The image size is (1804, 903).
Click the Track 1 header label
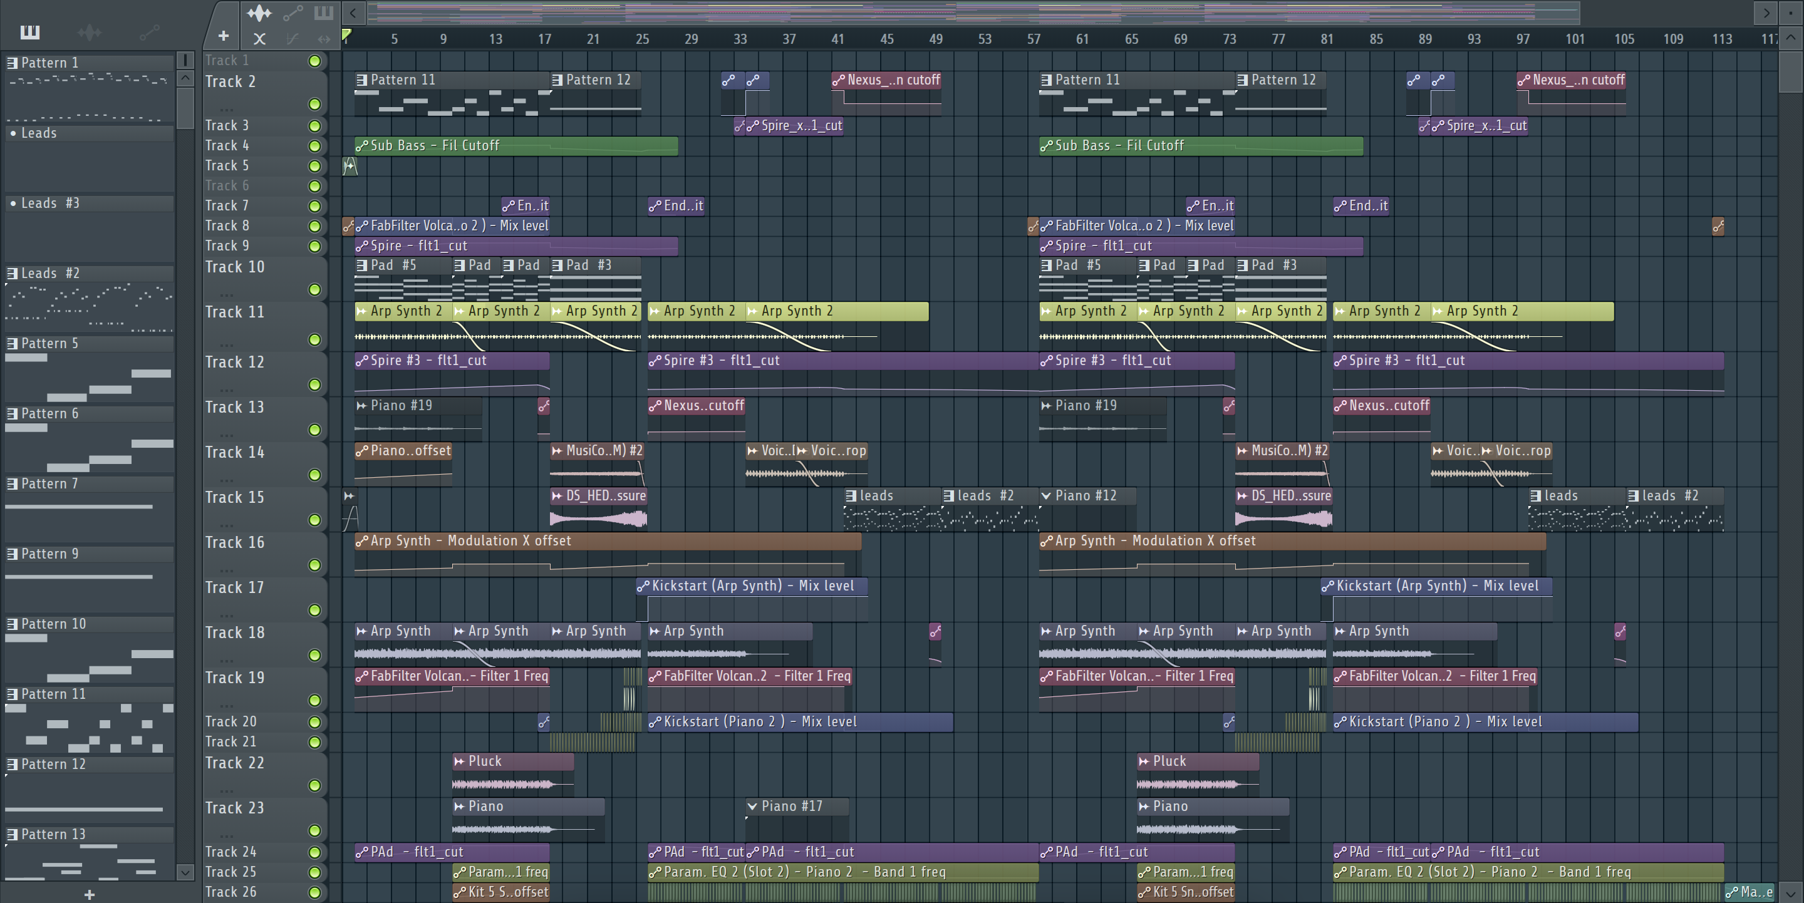tap(227, 60)
